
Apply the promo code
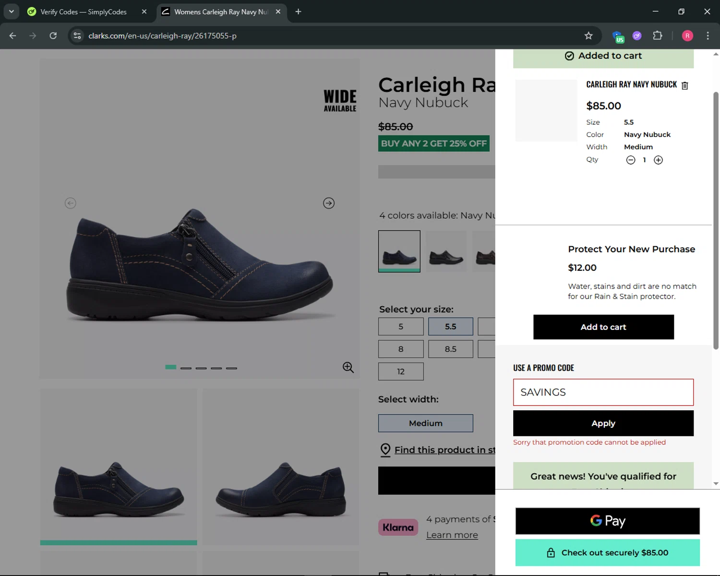[x=603, y=423]
